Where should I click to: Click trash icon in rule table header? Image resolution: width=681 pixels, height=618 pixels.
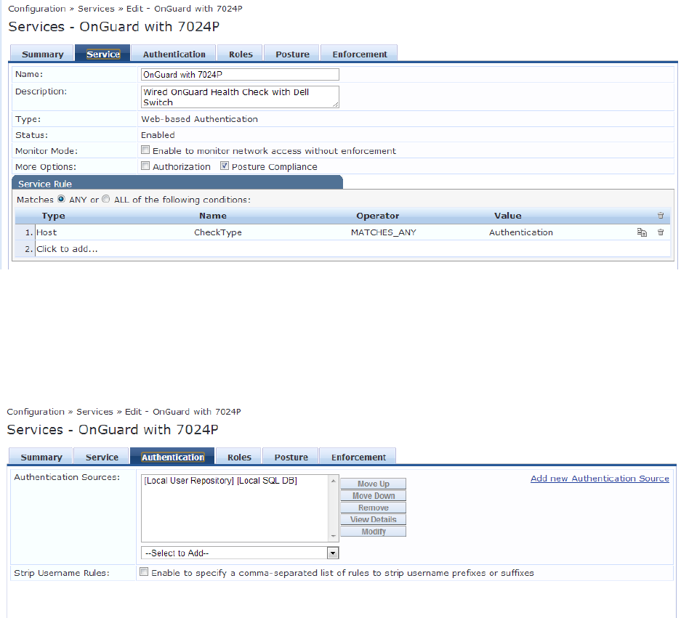click(661, 216)
